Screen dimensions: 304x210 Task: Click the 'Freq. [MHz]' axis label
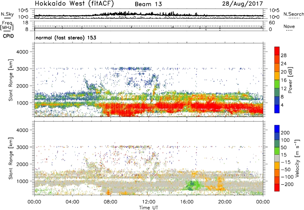coord(7,25)
